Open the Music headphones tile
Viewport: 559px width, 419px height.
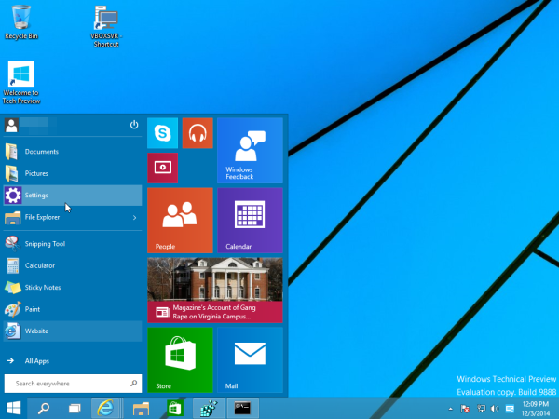click(x=198, y=133)
